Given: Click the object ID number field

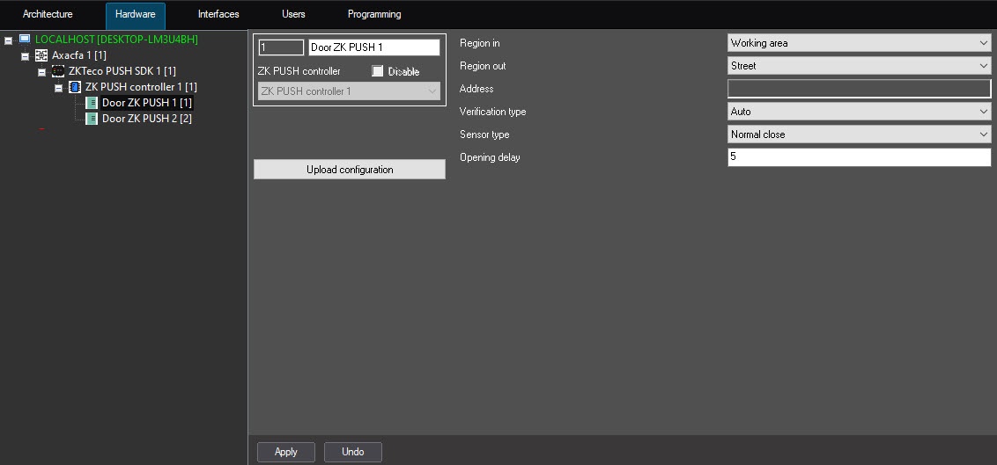Looking at the screenshot, I should click(281, 47).
